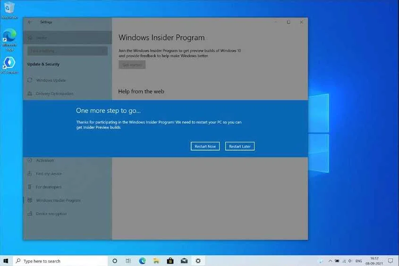Go back with Settings back arrow
The width and height of the screenshot is (399, 266).
(x=30, y=22)
